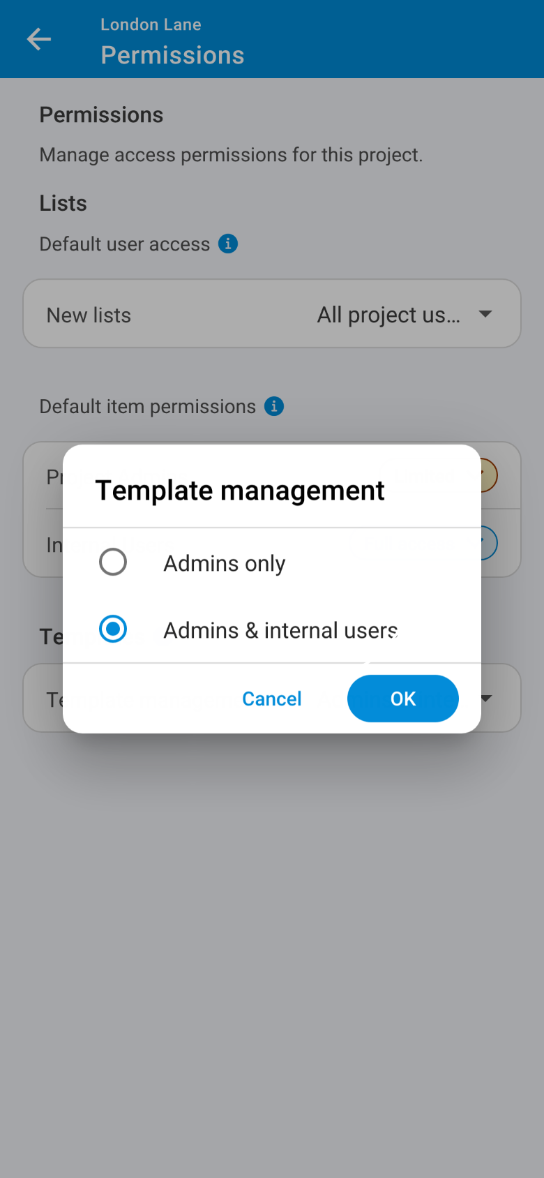Tap the Permissions header title
The width and height of the screenshot is (544, 1178).
click(172, 55)
